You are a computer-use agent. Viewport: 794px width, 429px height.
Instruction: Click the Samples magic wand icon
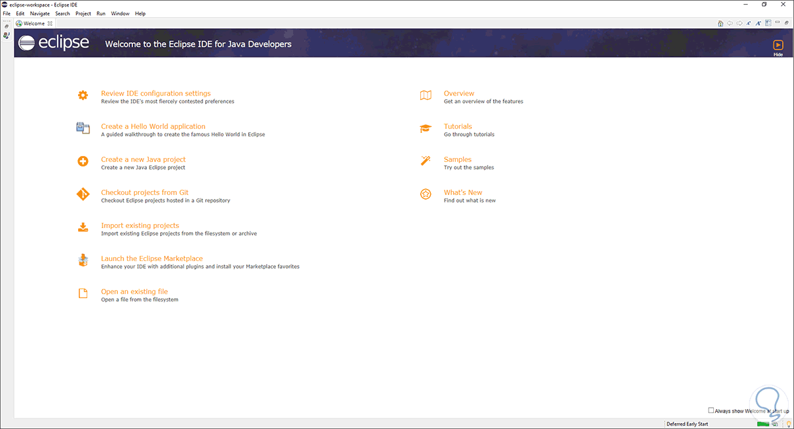[x=425, y=161]
